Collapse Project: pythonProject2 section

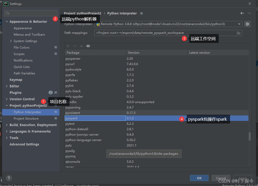point(7,106)
